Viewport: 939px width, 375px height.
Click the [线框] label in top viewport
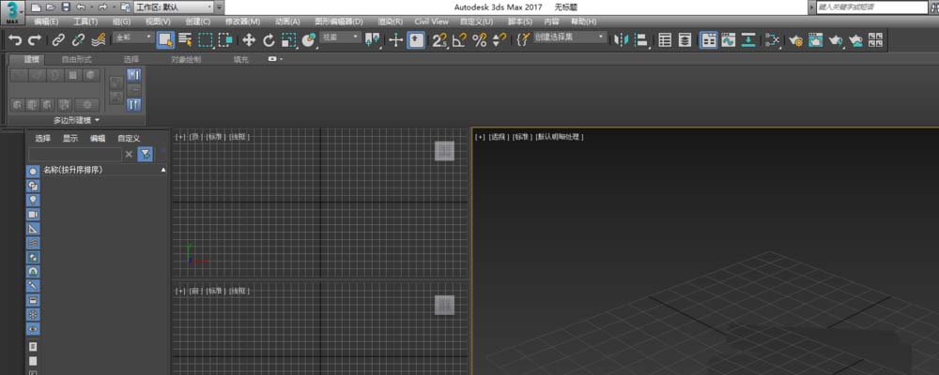point(239,137)
